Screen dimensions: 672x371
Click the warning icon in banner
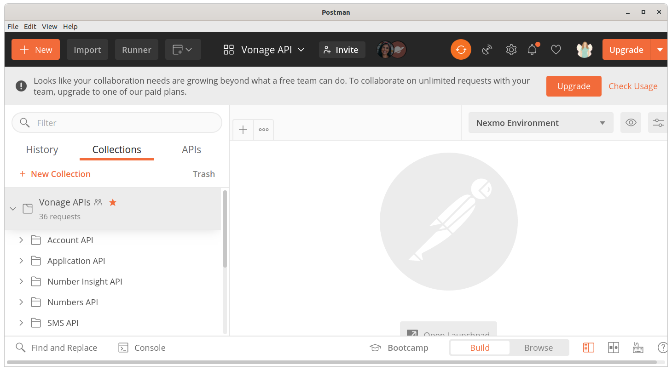click(21, 86)
